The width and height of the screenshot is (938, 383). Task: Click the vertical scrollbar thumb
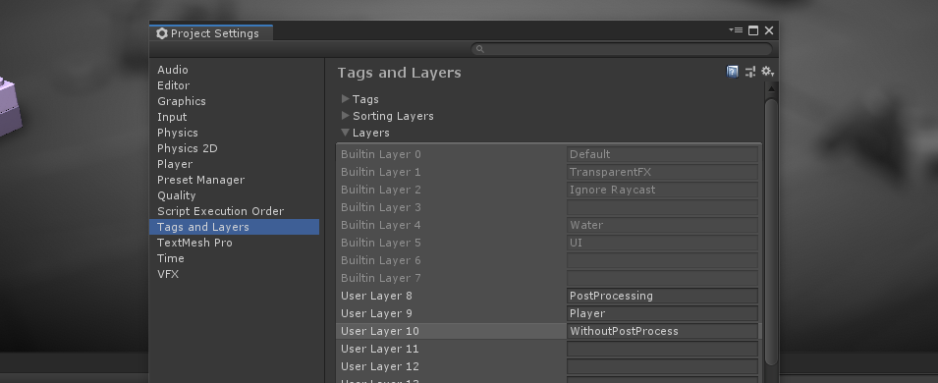[x=771, y=232]
